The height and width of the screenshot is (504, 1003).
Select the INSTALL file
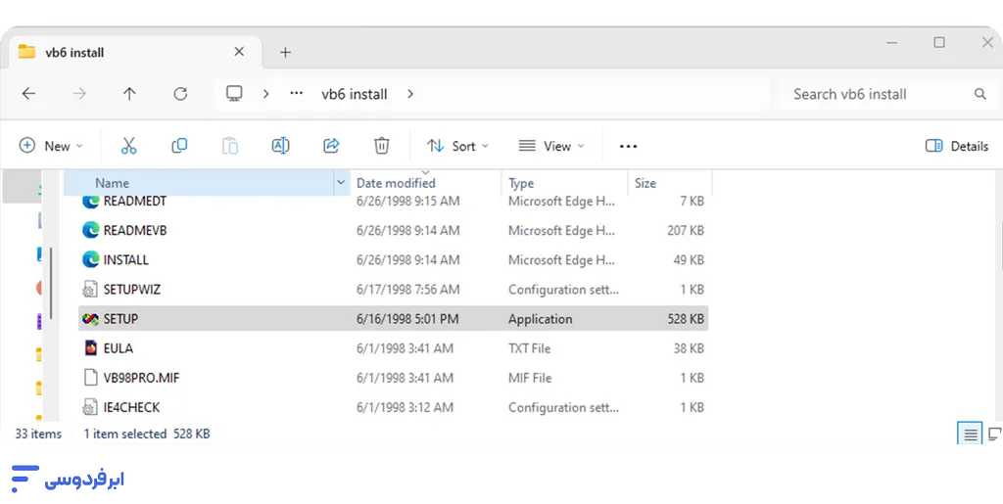click(x=394, y=260)
